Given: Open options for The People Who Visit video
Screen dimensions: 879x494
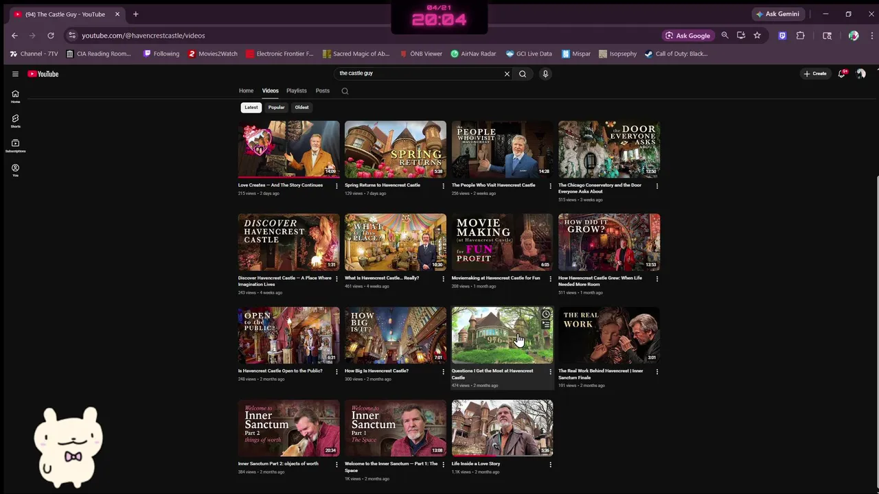Looking at the screenshot, I should click(550, 186).
